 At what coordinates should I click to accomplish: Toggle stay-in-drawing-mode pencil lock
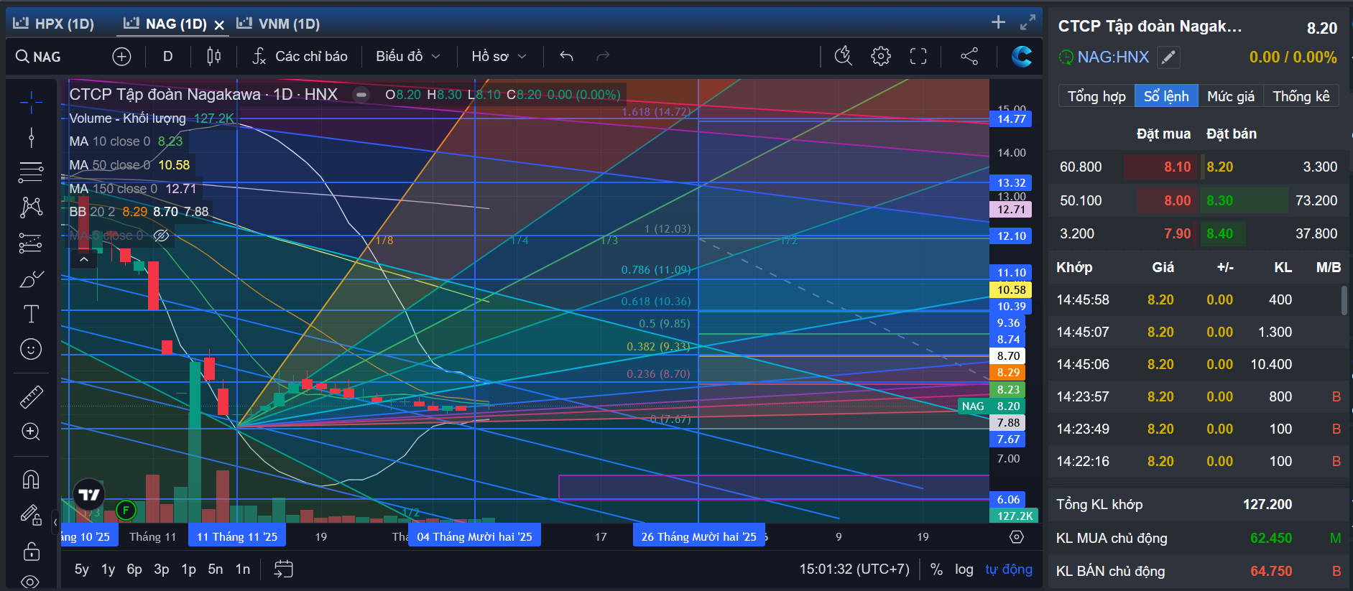pos(31,515)
